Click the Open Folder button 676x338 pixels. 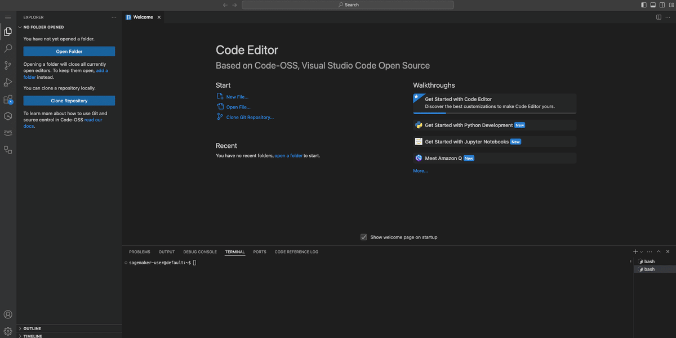[69, 52]
